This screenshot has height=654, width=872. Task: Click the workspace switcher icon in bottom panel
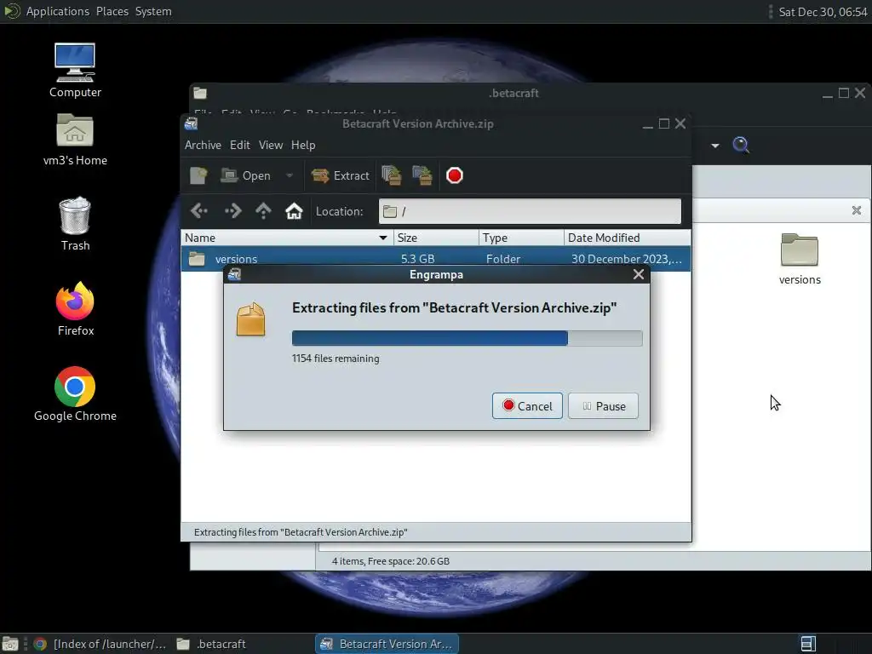(808, 644)
